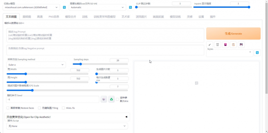The width and height of the screenshot is (268, 133).
Task: Enable 面部修复/Restore faces
Action: point(8,108)
